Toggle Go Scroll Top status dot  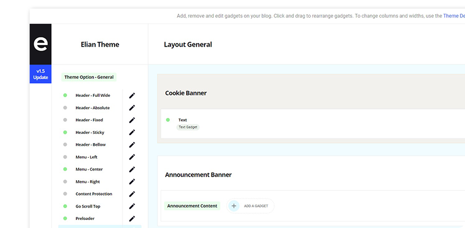pyautogui.click(x=65, y=206)
